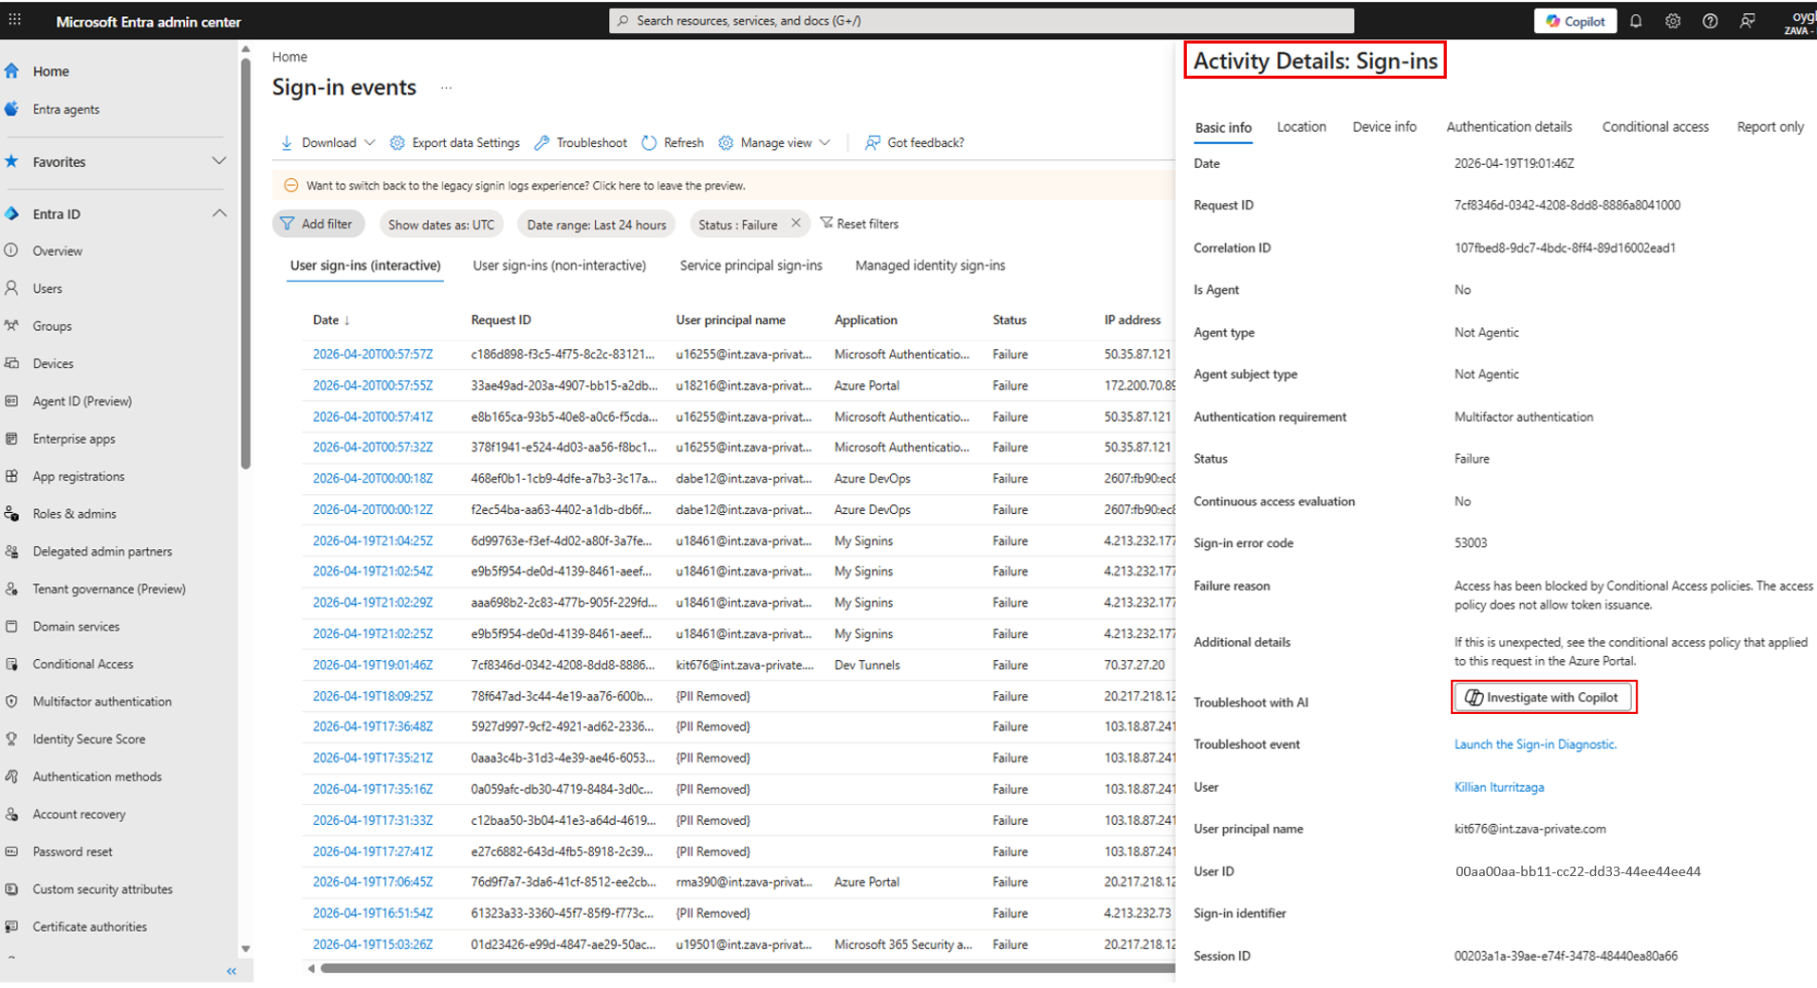
Task: Open Tenant governance (Preview)
Action: [109, 589]
